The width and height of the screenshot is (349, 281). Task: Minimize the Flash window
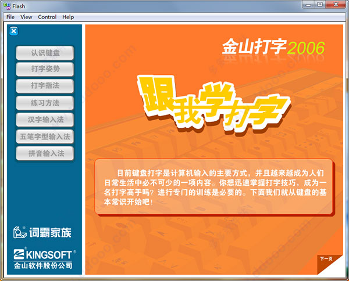pos(308,5)
